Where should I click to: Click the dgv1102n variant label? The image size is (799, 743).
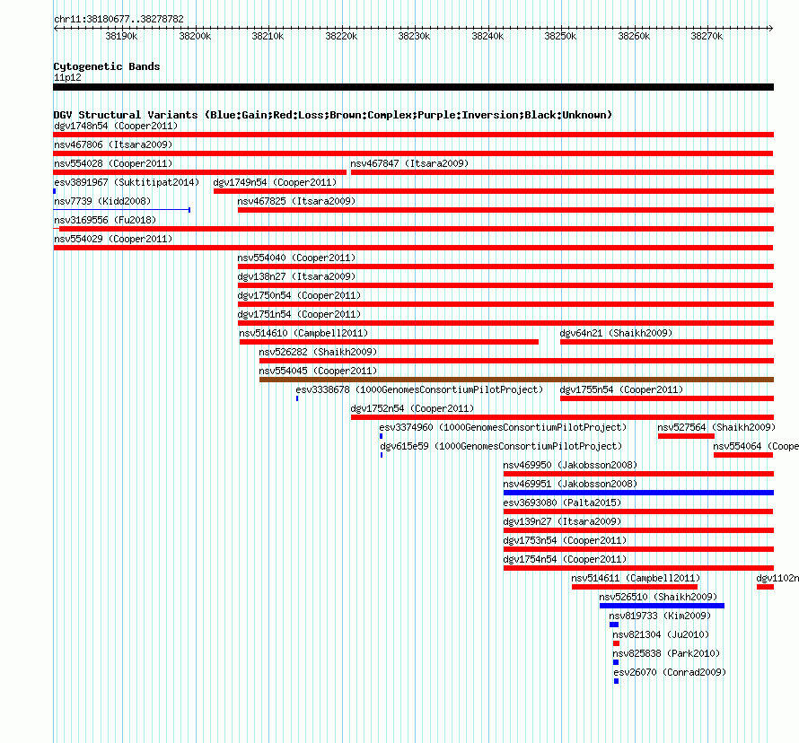click(x=777, y=578)
